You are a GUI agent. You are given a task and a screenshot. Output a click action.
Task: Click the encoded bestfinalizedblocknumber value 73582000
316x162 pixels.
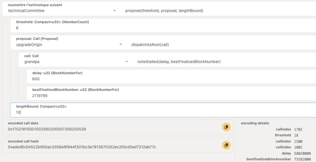point(302,159)
